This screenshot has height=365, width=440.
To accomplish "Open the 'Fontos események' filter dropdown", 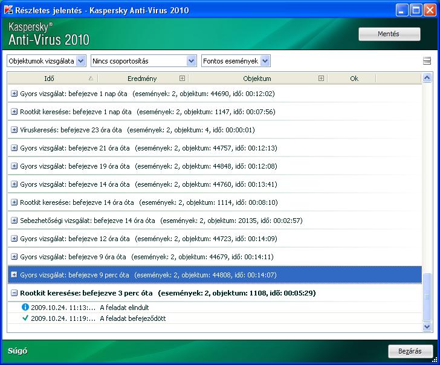I will [236, 61].
